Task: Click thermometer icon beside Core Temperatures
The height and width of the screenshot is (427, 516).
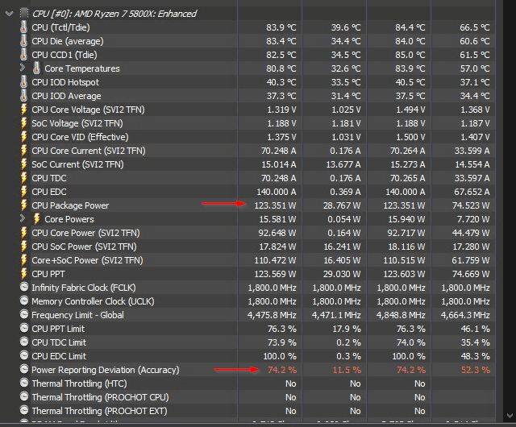Action: click(x=36, y=68)
